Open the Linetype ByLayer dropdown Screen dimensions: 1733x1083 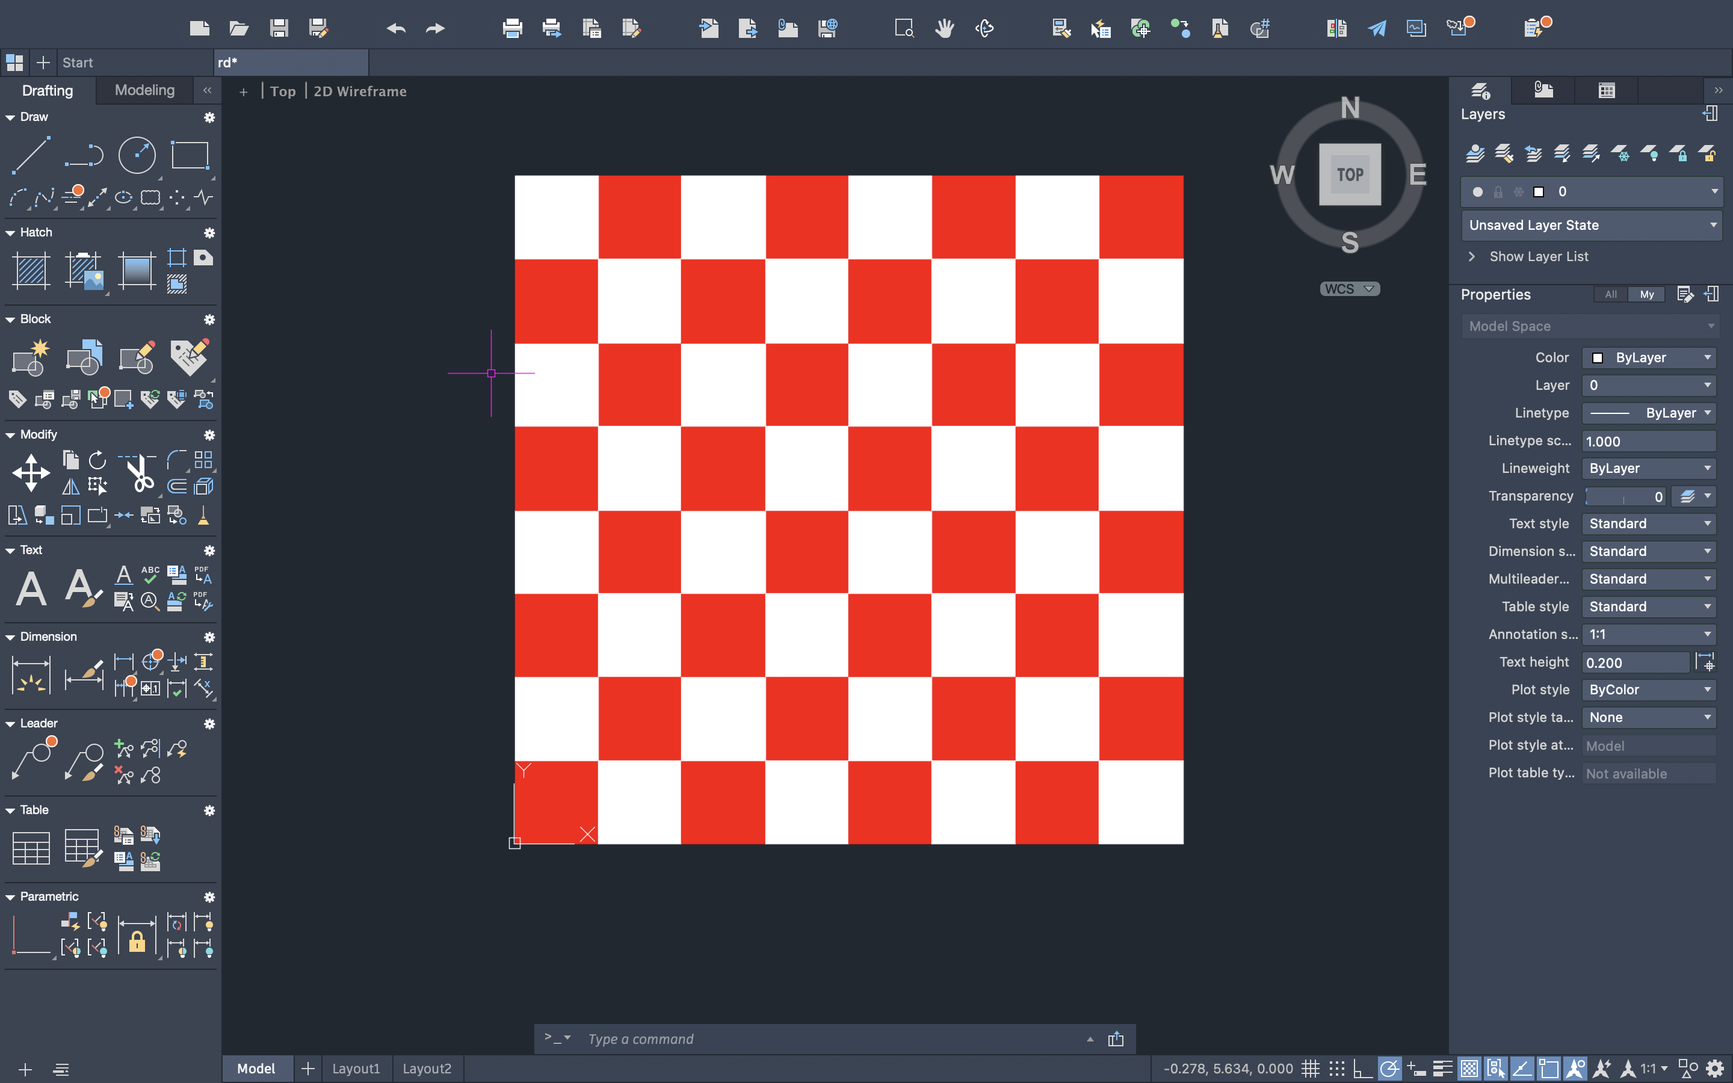pos(1649,413)
